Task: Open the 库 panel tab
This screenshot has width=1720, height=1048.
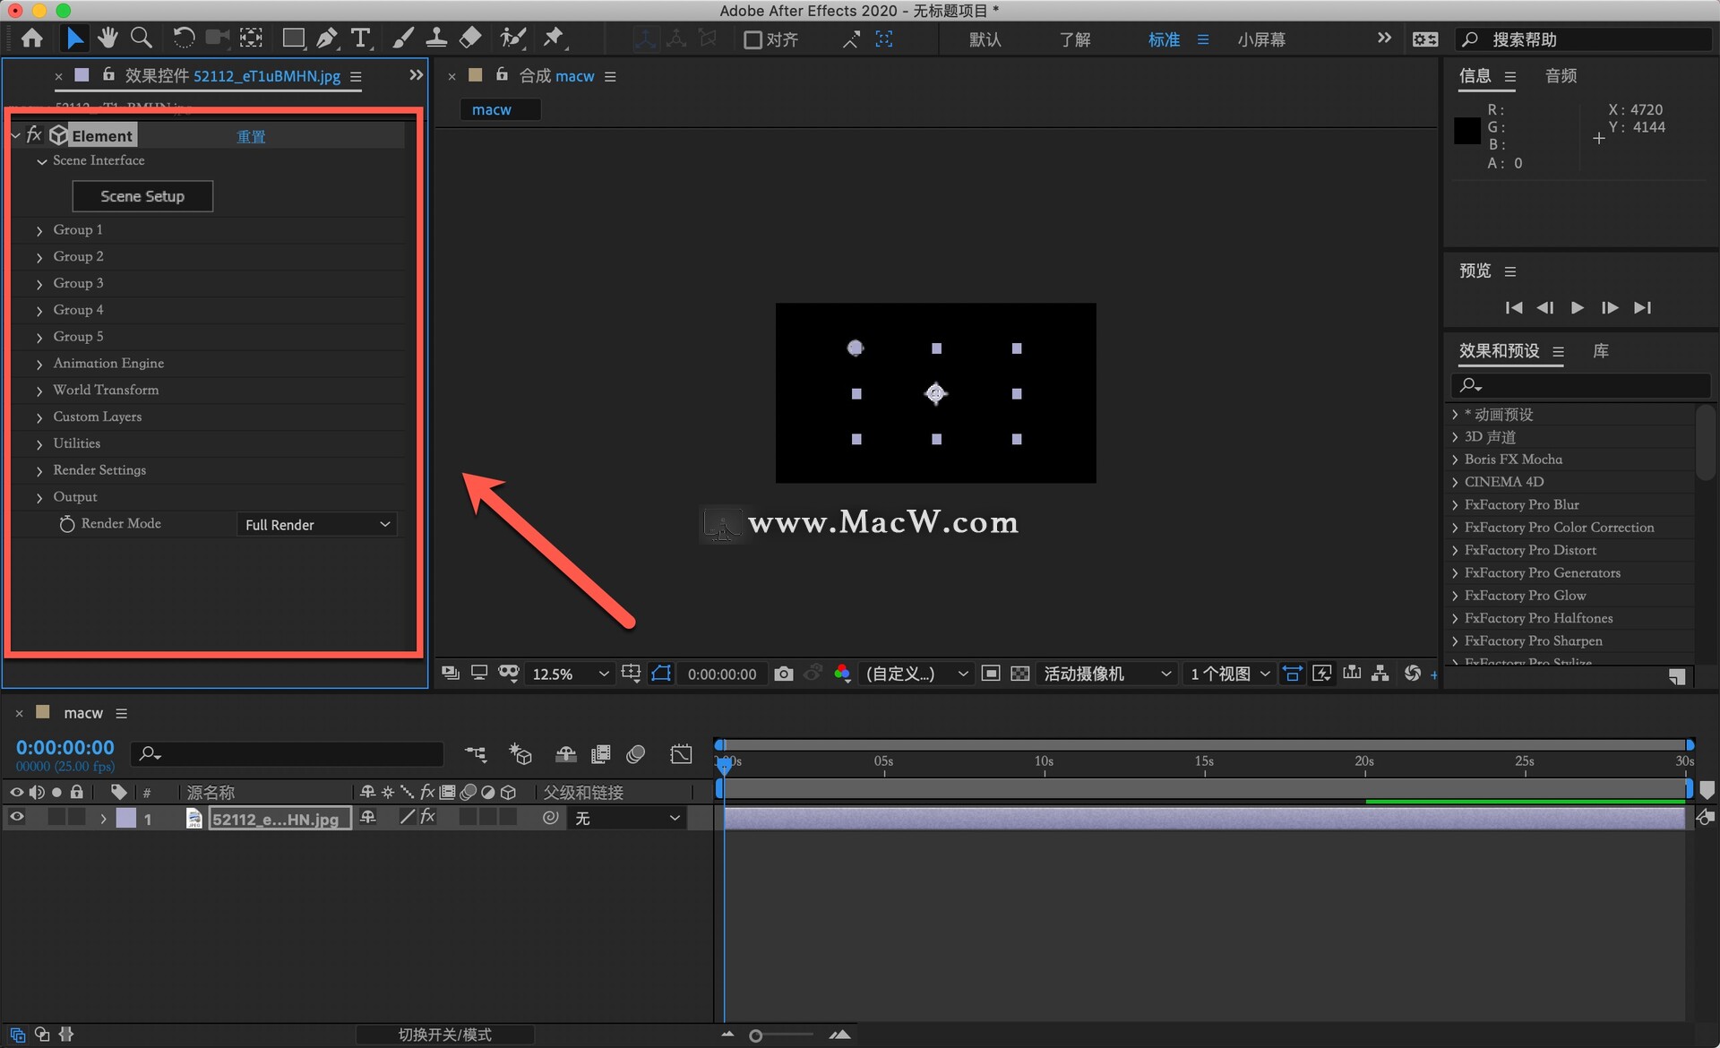Action: pyautogui.click(x=1601, y=351)
